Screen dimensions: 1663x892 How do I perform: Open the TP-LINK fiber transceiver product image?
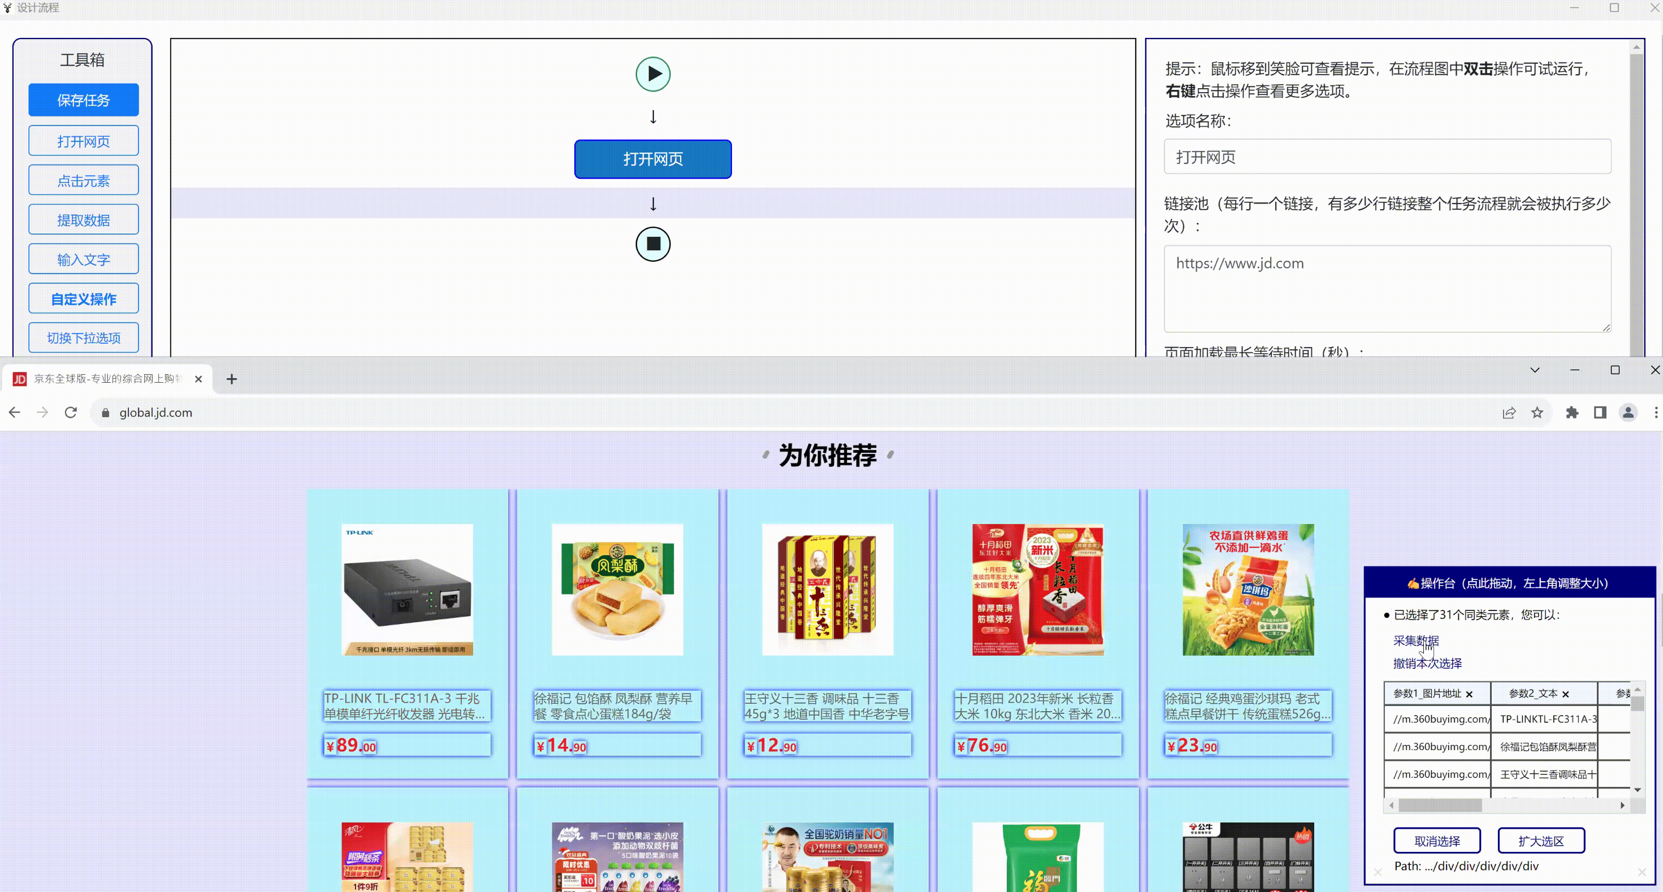pos(407,589)
